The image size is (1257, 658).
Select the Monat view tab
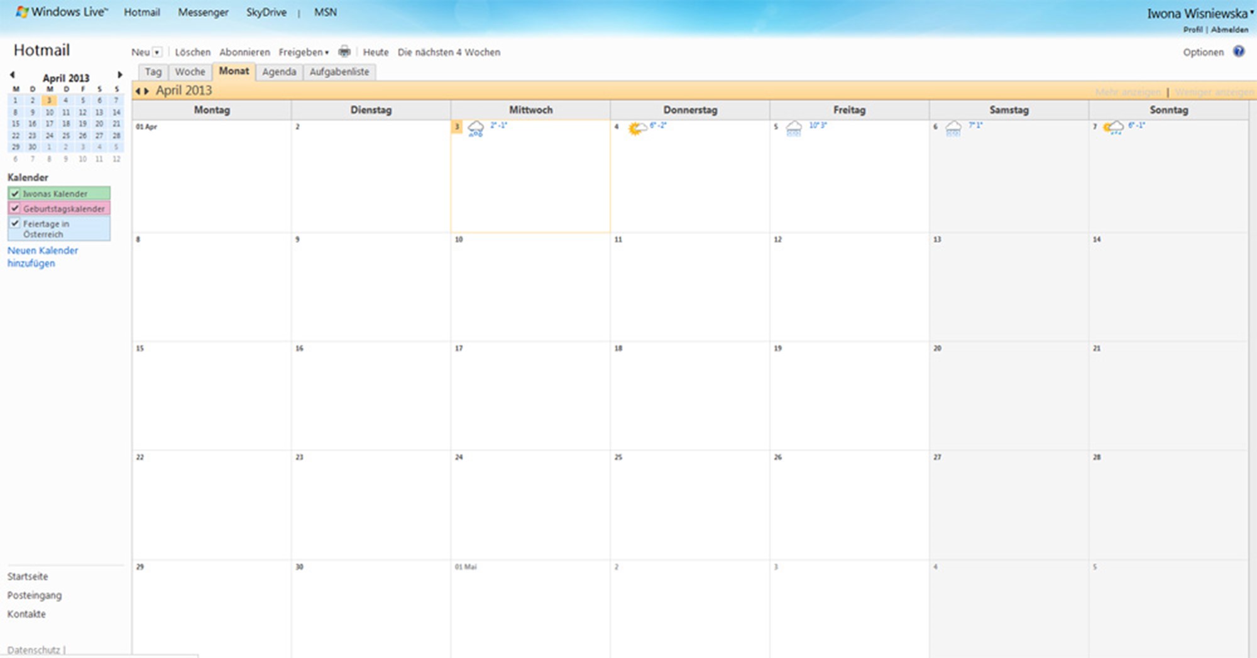(234, 71)
